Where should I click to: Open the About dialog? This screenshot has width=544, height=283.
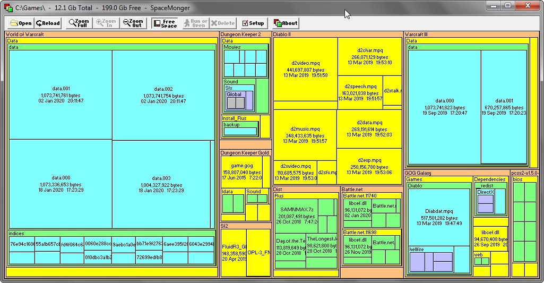point(286,23)
